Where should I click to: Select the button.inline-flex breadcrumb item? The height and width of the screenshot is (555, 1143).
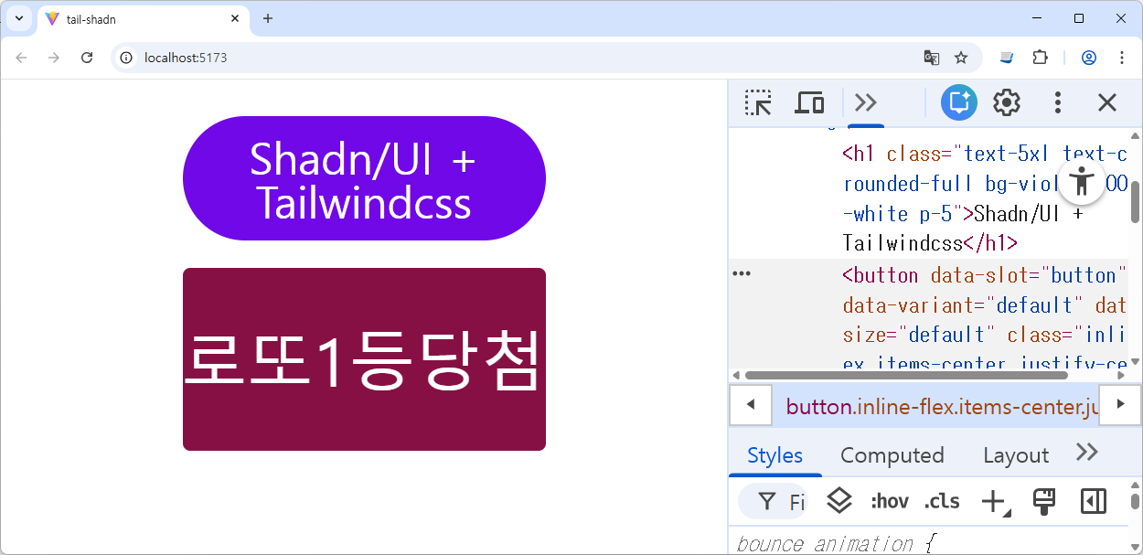pyautogui.click(x=941, y=406)
